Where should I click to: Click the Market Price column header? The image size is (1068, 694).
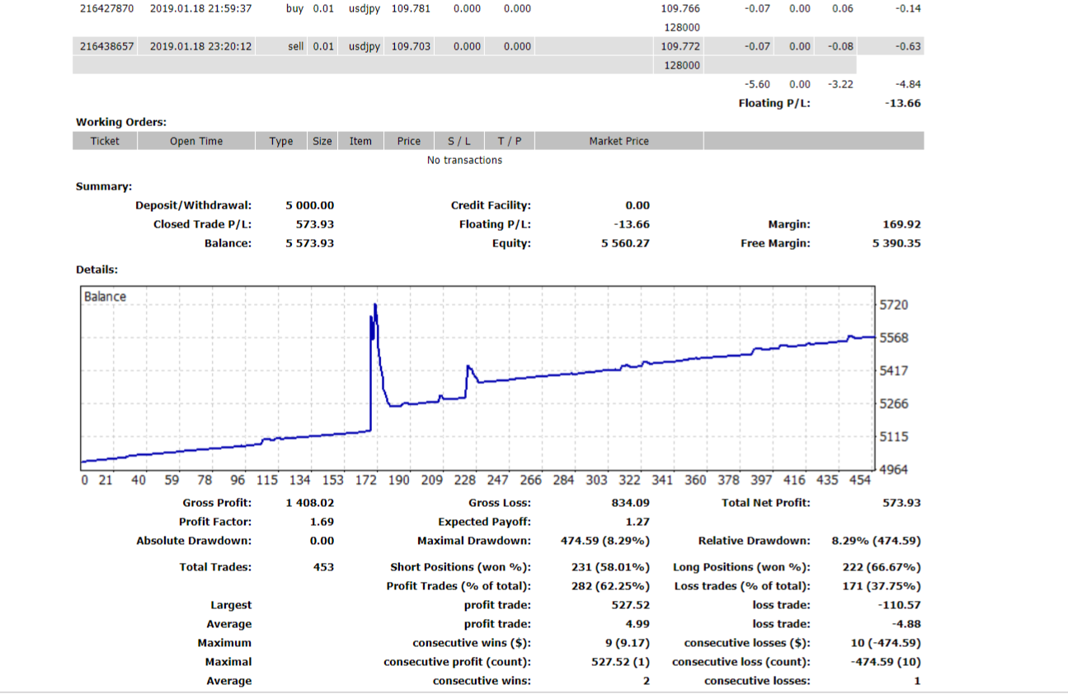click(619, 141)
